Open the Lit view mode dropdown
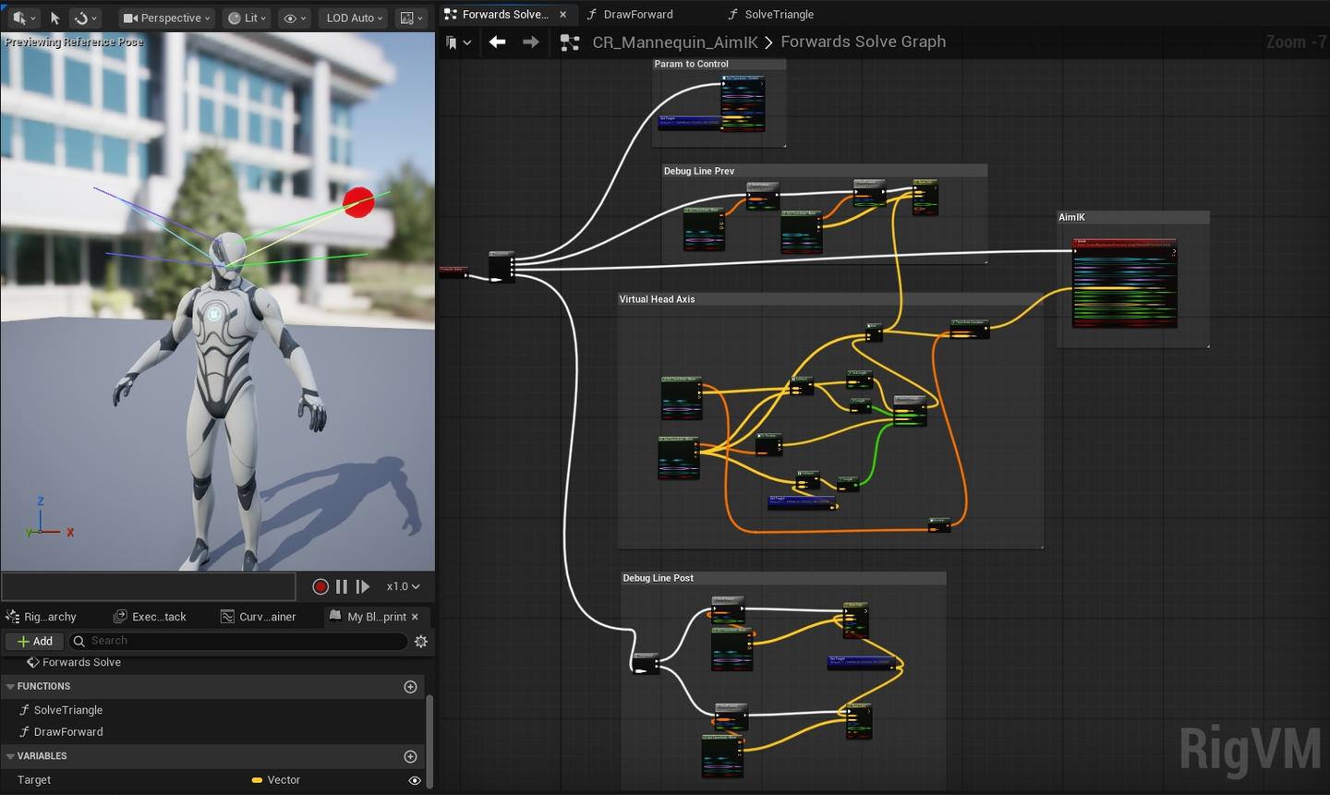 (x=247, y=18)
